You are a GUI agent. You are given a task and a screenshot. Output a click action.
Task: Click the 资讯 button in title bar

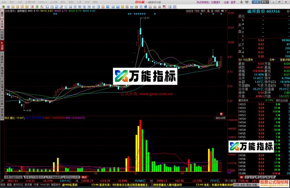256,2
